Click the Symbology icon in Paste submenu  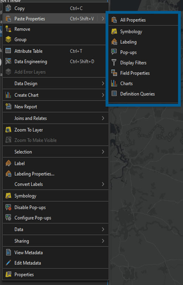[114, 32]
